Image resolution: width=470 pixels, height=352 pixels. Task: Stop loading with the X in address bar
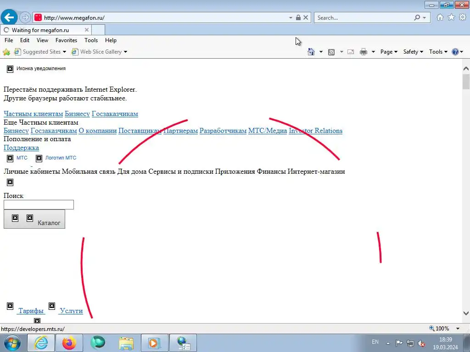point(306,17)
